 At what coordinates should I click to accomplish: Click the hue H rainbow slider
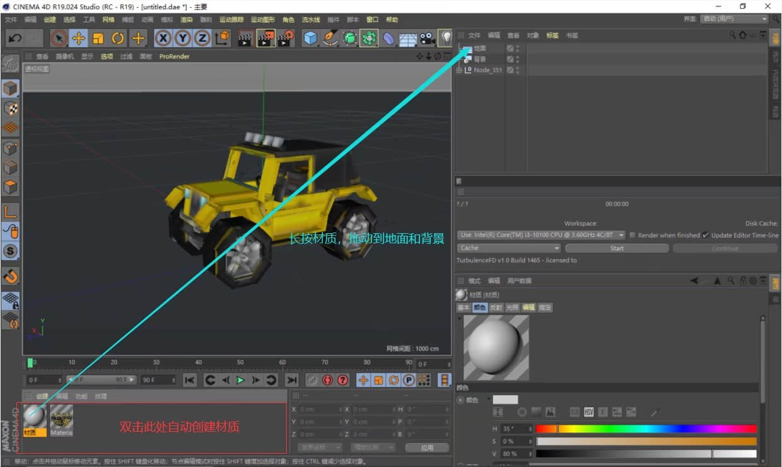pos(646,429)
